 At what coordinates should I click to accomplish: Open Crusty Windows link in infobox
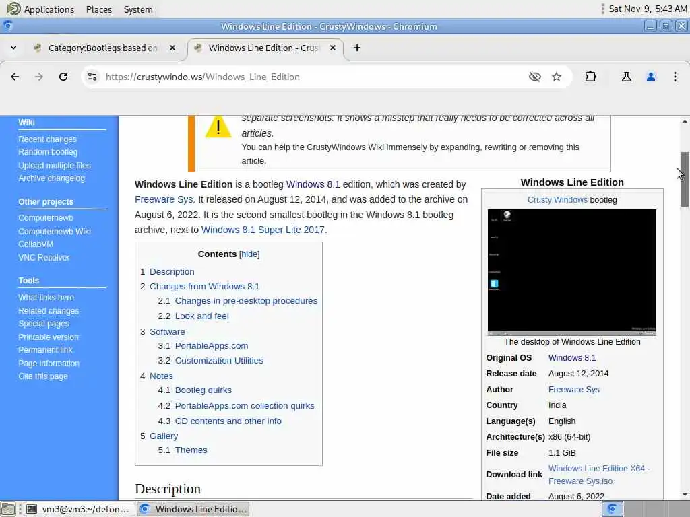pos(557,200)
